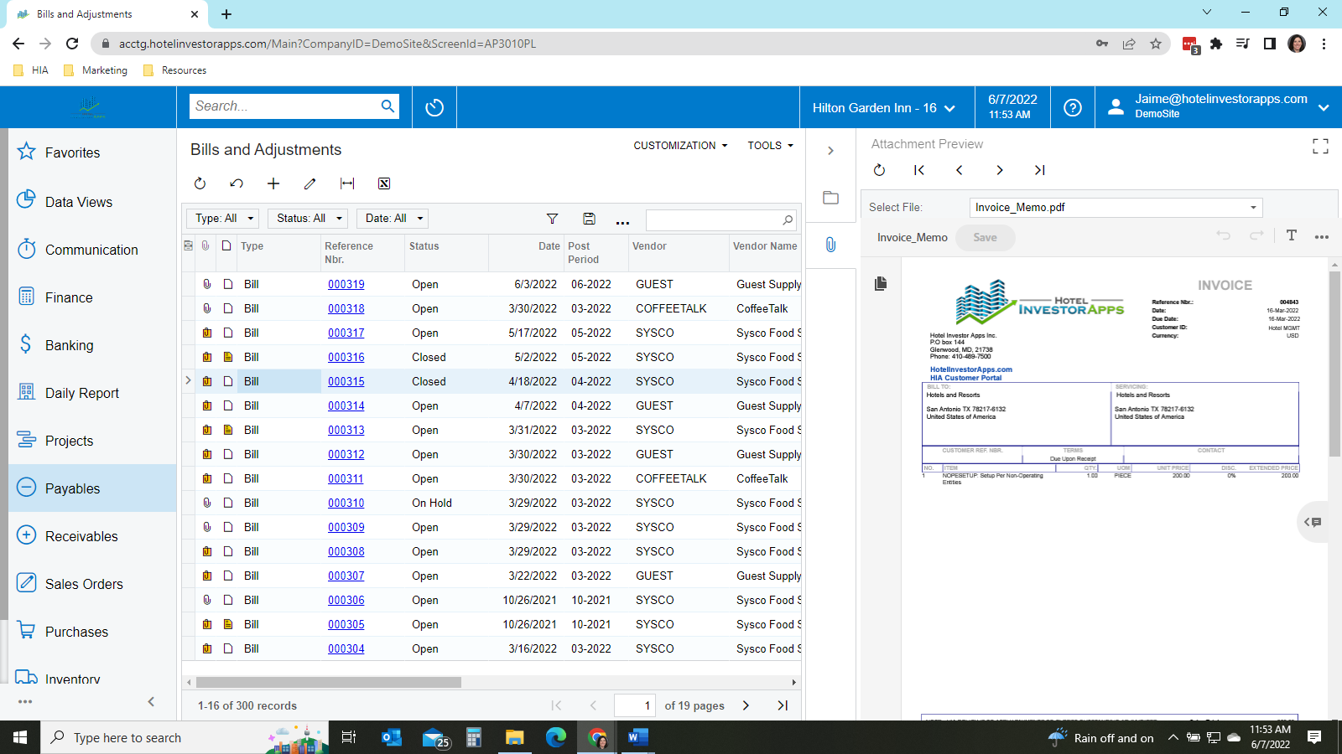
Task: Add a new bill record with plus icon
Action: 273,183
